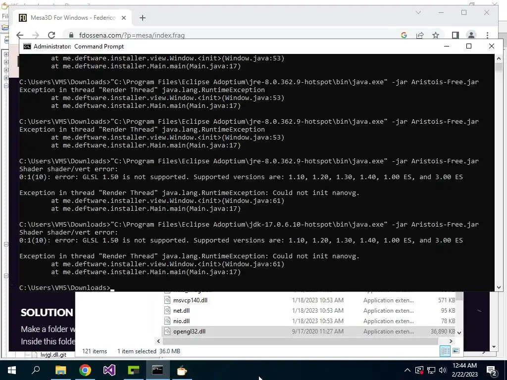This screenshot has width=507, height=380.
Task: Click the Google icon in Chrome's address bar
Action: pos(404,35)
